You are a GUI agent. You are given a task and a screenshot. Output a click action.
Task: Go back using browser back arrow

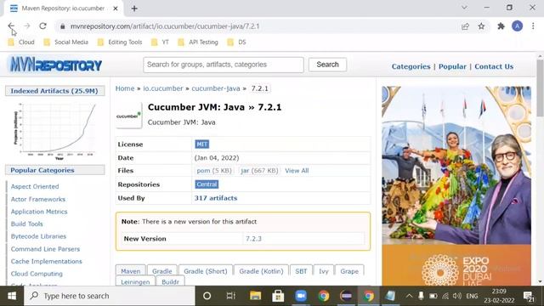pyautogui.click(x=11, y=26)
